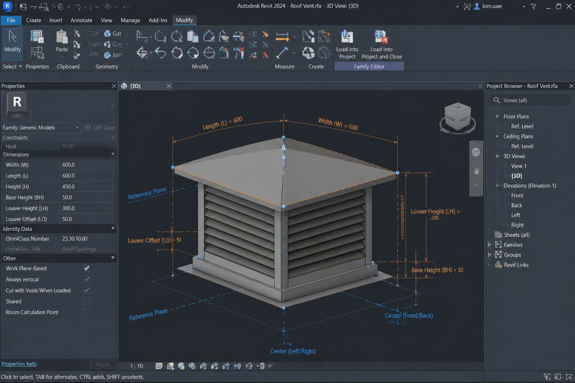Switch to the Create ribbon tab
The width and height of the screenshot is (575, 383).
pos(33,20)
